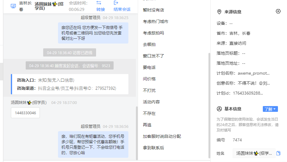Click the 结束会话 end session label
287x162 pixels.
click(122, 9)
